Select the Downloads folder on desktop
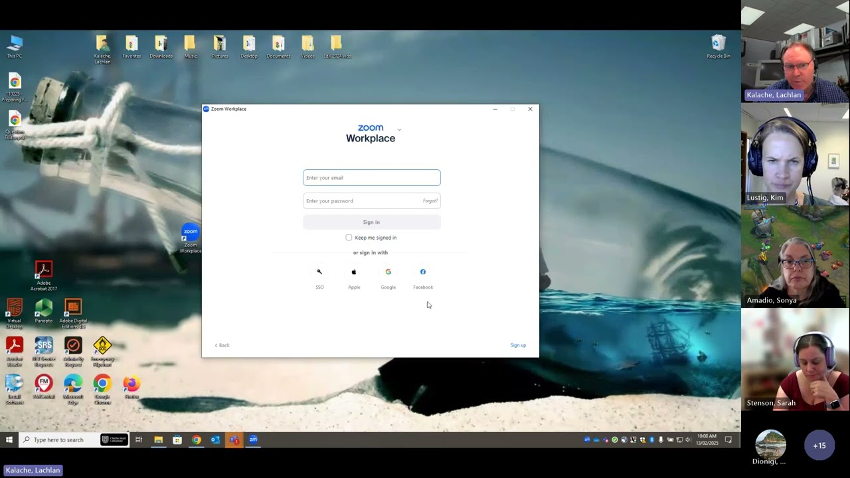Viewport: 850px width, 478px height. [x=161, y=47]
